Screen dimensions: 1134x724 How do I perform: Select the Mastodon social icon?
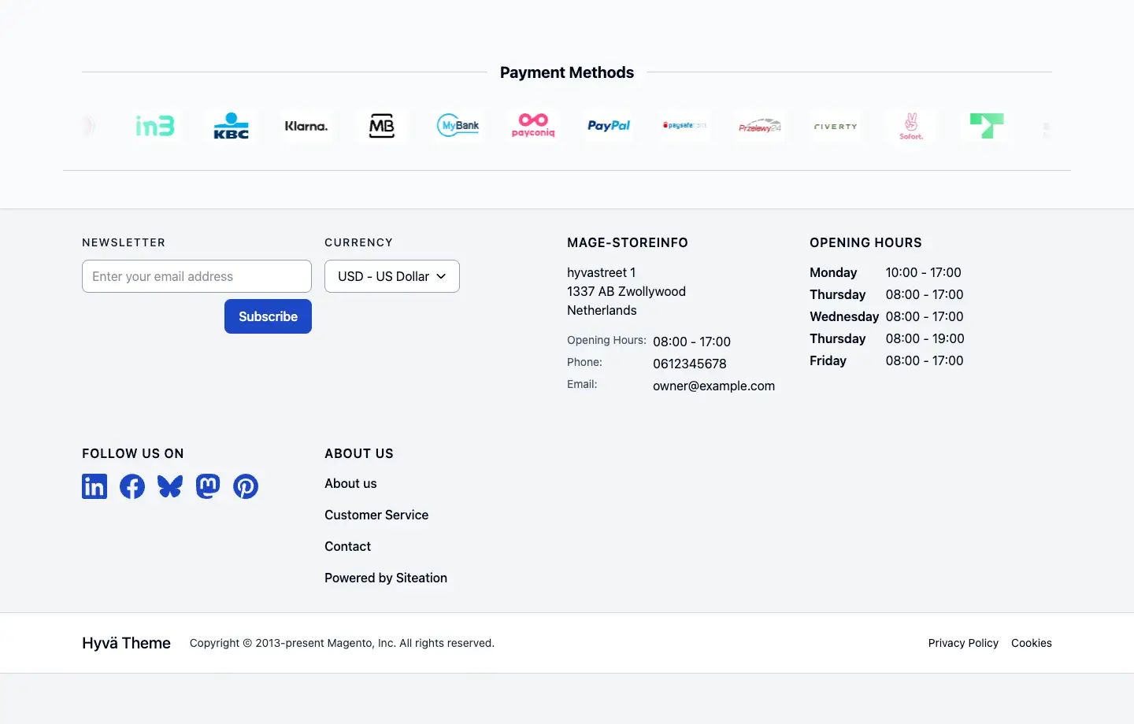[x=207, y=486]
